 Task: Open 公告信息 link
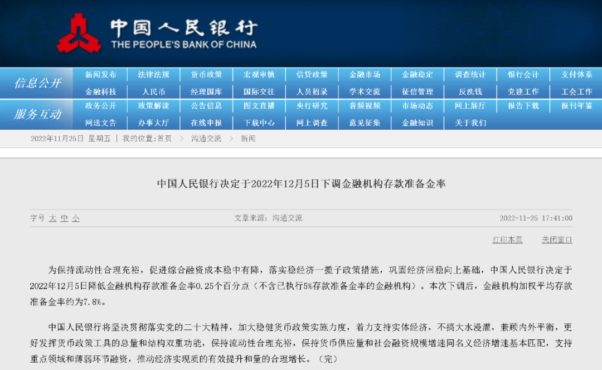point(207,105)
